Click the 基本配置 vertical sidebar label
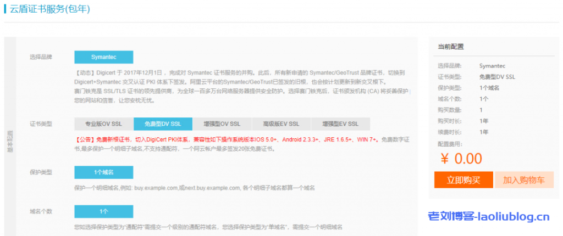The height and width of the screenshot is (236, 563). click(10, 141)
